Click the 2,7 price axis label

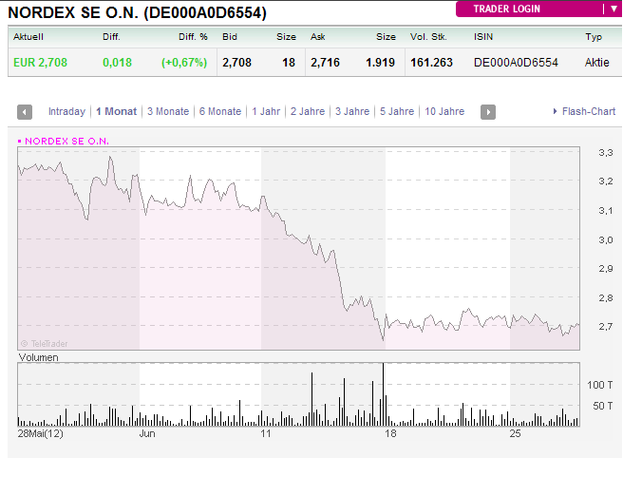click(x=606, y=327)
